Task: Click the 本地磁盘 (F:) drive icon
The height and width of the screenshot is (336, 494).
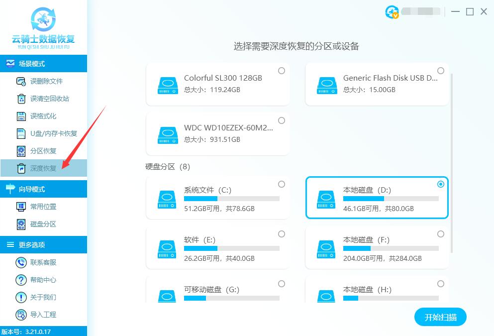Action: (326, 249)
